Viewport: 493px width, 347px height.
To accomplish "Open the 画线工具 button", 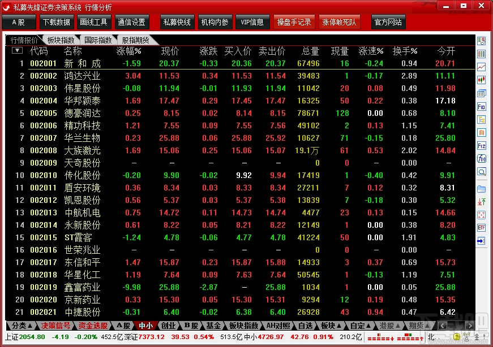I will (x=94, y=22).
